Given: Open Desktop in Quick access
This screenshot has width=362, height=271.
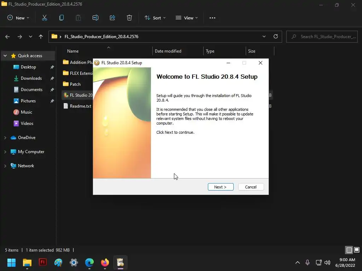Looking at the screenshot, I should tap(28, 67).
